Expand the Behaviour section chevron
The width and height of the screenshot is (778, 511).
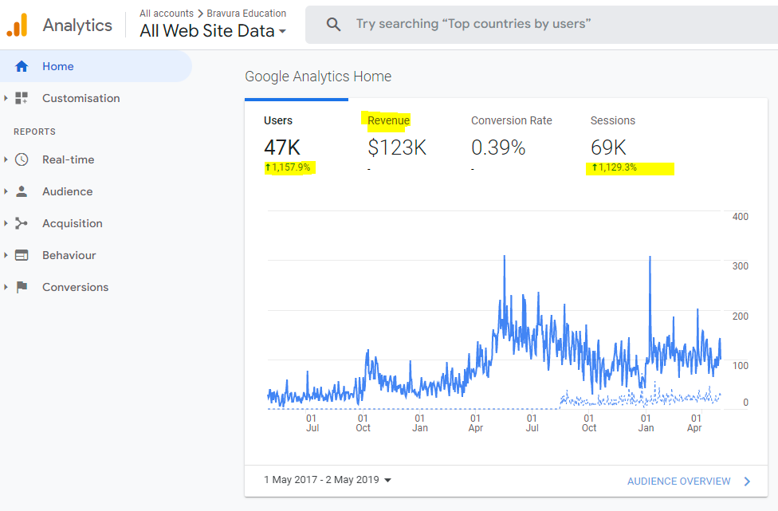[6, 255]
